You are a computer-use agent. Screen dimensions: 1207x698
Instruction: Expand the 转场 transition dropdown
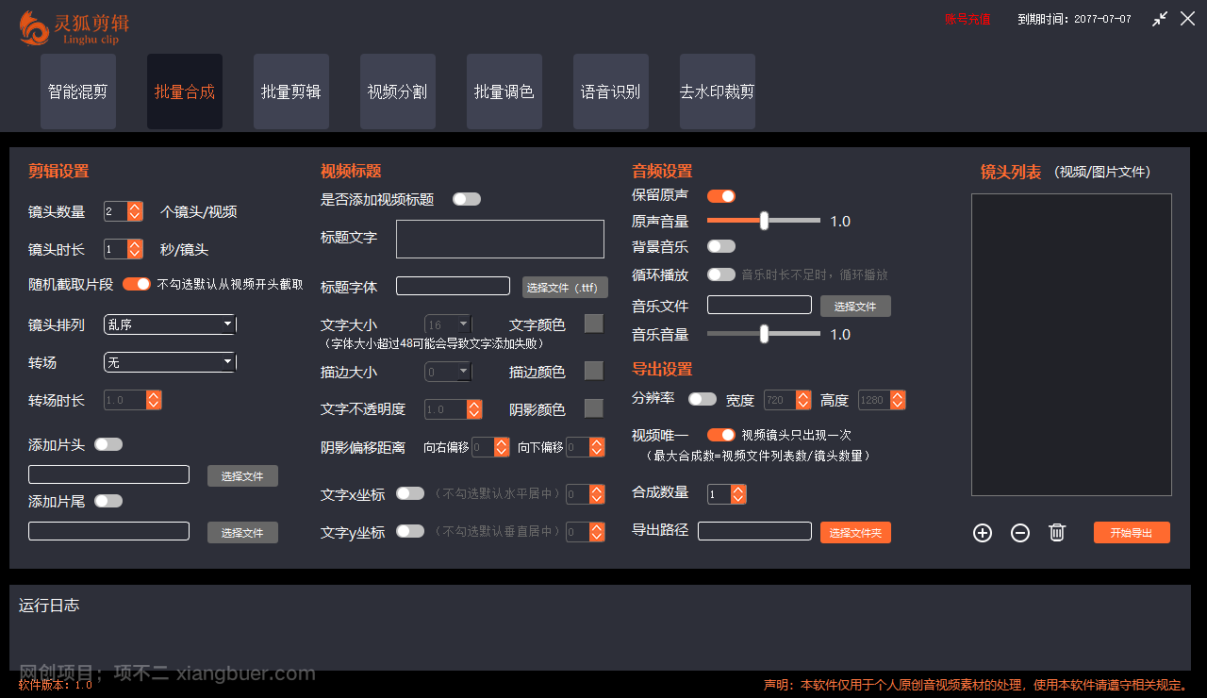click(170, 362)
